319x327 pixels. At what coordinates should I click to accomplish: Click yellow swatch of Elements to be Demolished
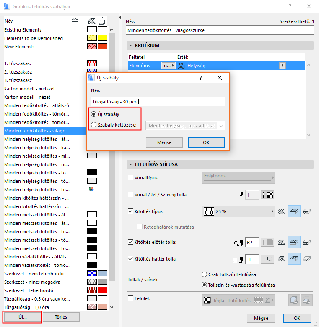click(102, 38)
